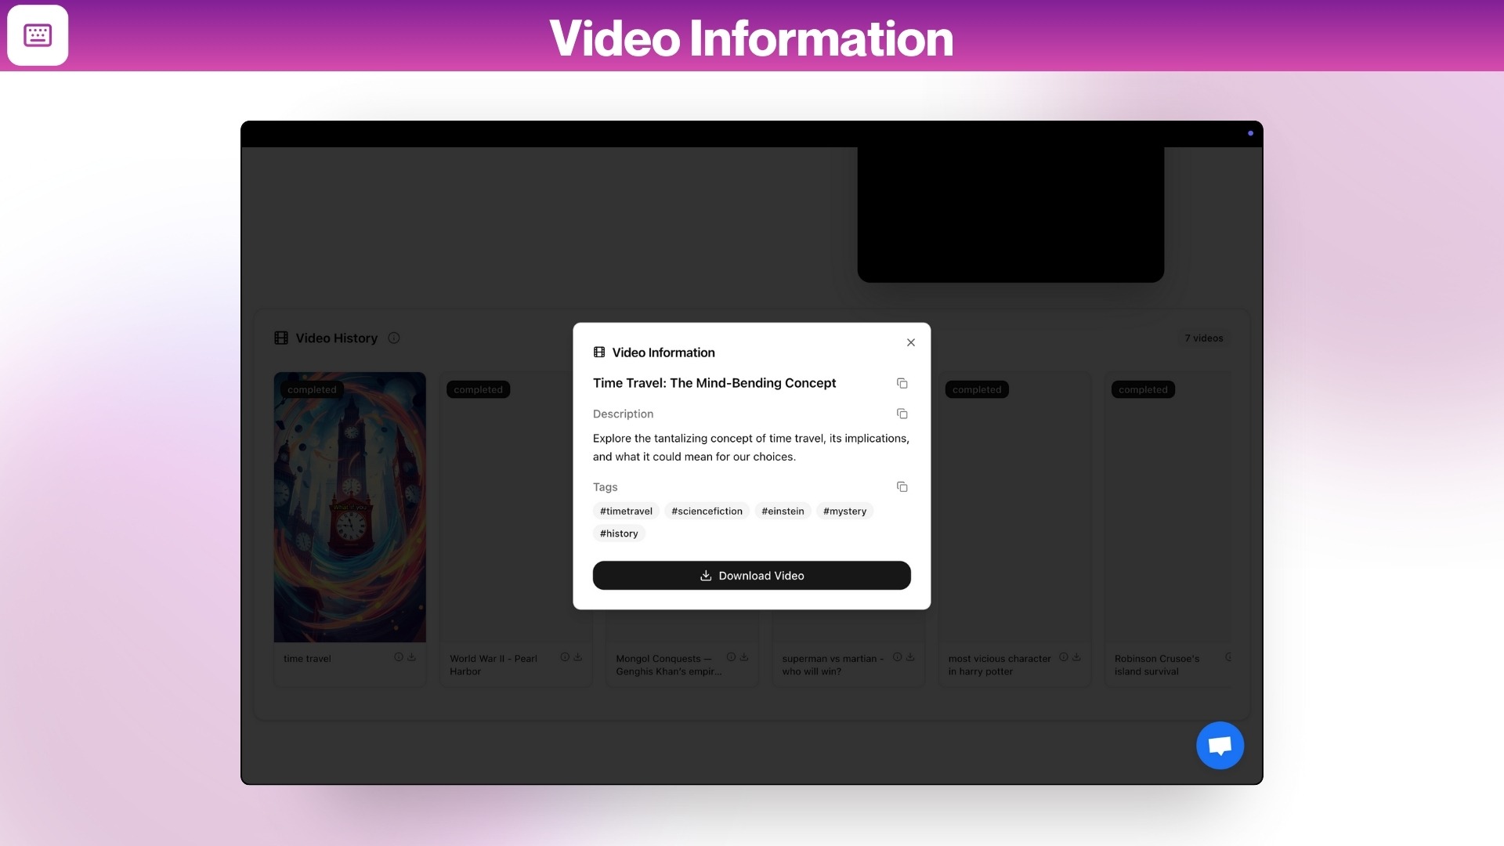Viewport: 1504px width, 846px height.
Task: Click the keyboard app logo top-left
Action: tap(38, 34)
